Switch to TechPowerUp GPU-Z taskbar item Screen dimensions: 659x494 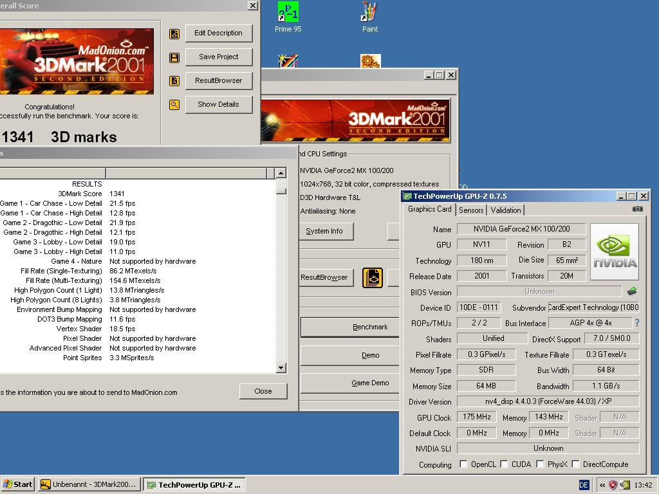(194, 485)
